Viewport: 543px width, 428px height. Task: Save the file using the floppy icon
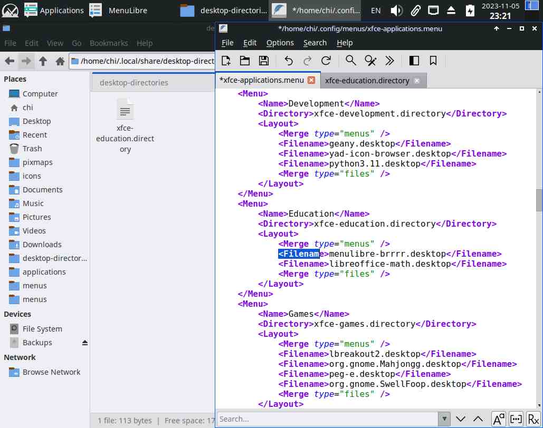pyautogui.click(x=263, y=61)
